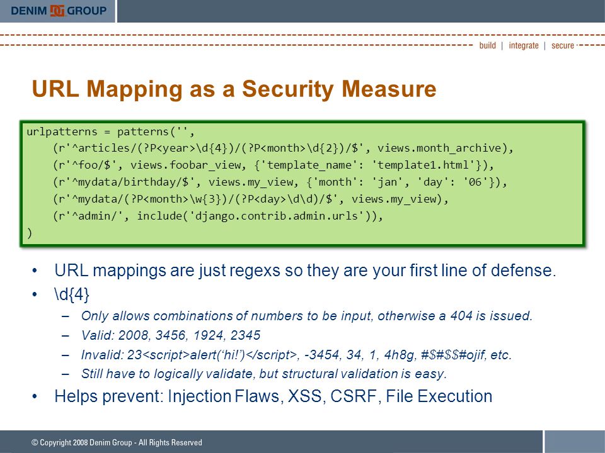Click the code line with mydata/birthday
The height and width of the screenshot is (453, 605).
[280, 182]
